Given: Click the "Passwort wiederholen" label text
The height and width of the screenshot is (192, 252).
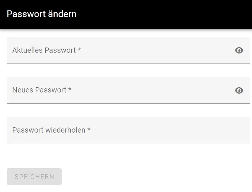Looking at the screenshot, I should [x=49, y=130].
